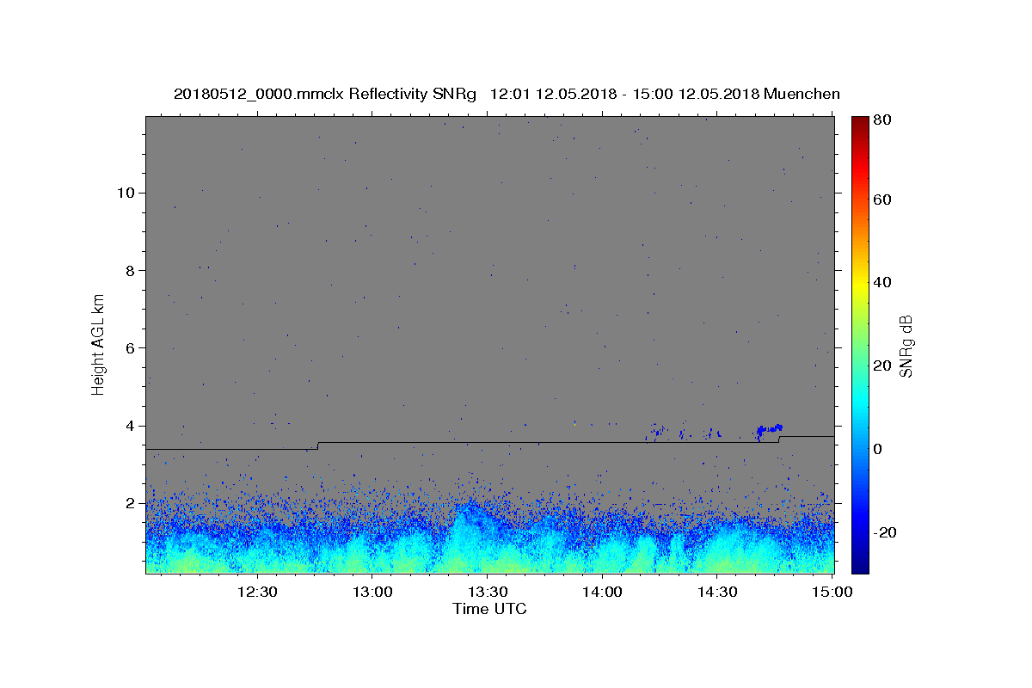1032x688 pixels.
Task: Click the 'Height AGL km' y-axis label
Action: (x=98, y=344)
